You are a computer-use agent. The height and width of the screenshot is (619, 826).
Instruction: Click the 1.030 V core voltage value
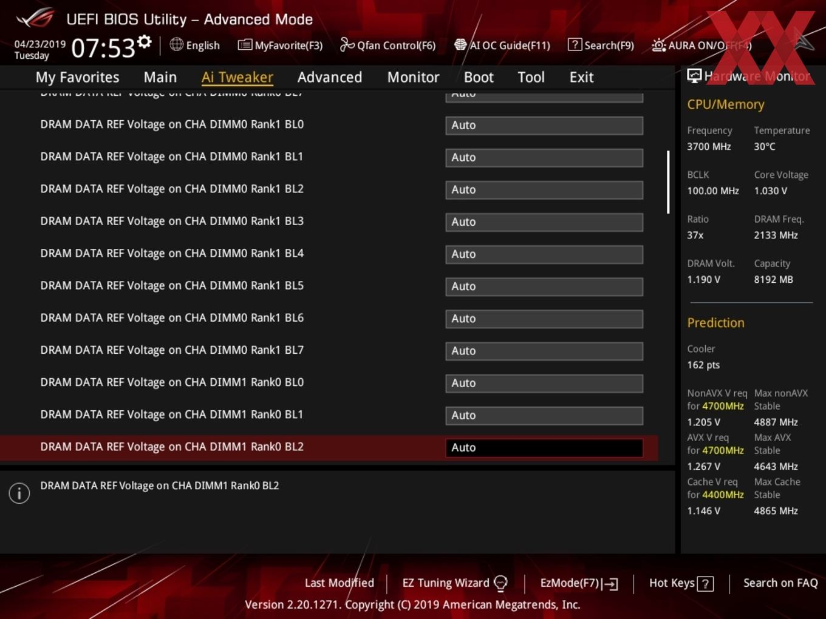tap(770, 191)
